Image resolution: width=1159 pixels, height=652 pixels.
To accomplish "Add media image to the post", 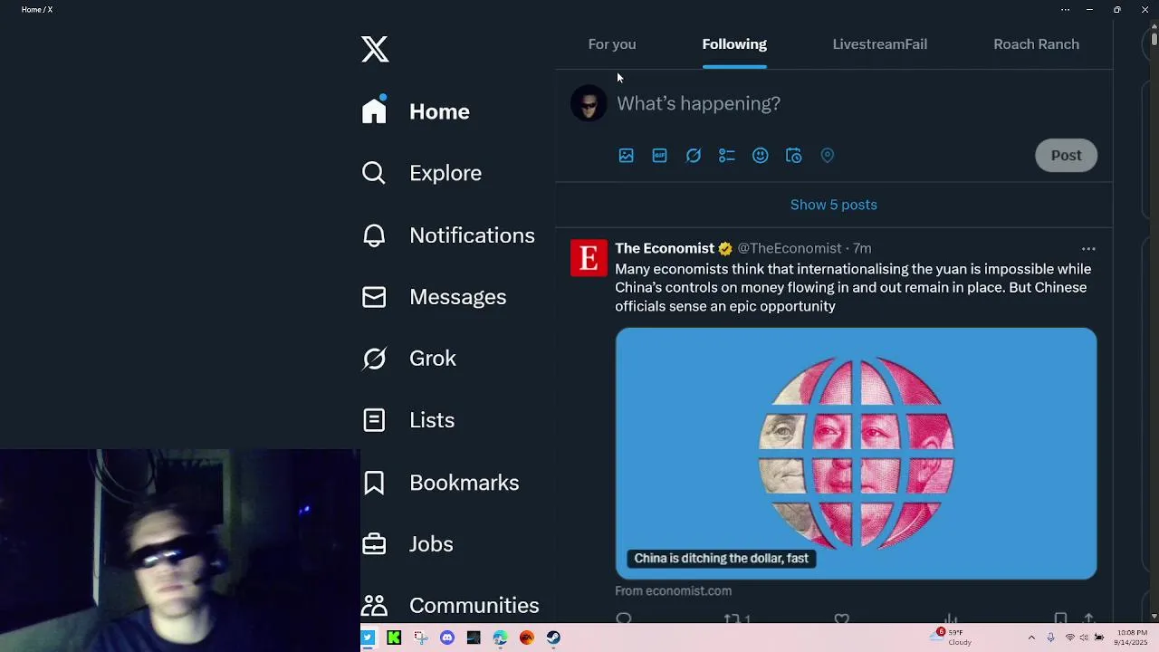I will pyautogui.click(x=626, y=156).
